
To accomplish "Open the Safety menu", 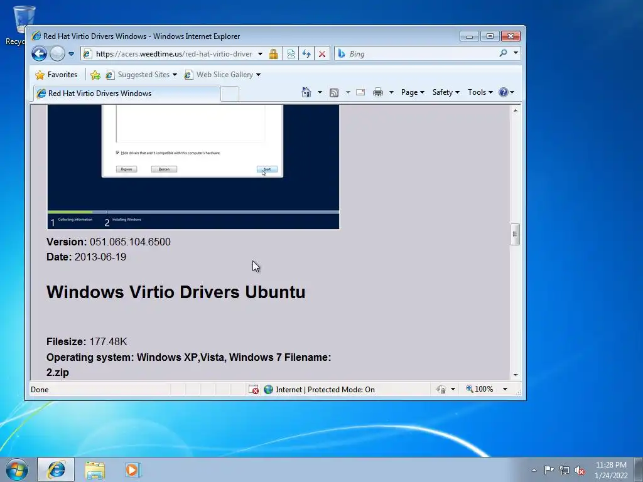I will pyautogui.click(x=446, y=92).
